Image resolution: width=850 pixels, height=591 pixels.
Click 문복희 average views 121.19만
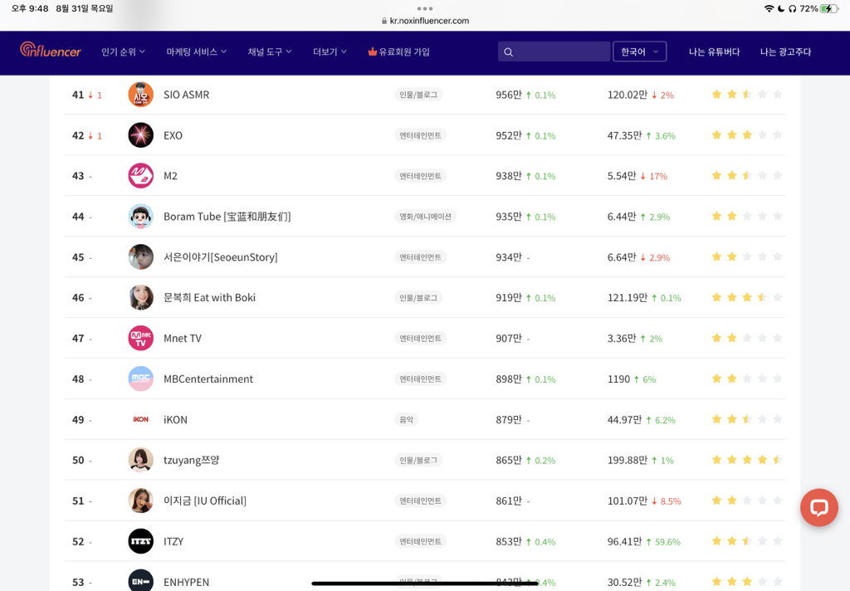click(628, 298)
